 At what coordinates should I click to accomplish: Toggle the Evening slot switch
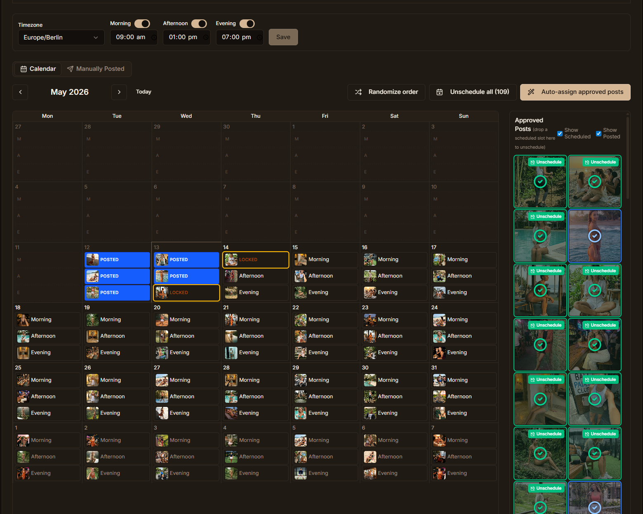(247, 23)
